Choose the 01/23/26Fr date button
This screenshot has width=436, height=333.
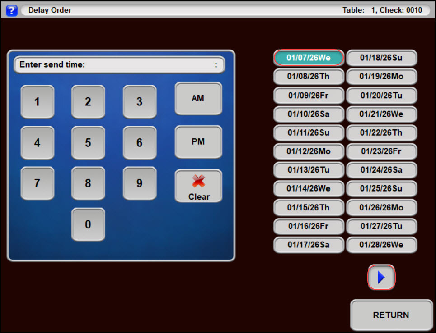coord(381,151)
